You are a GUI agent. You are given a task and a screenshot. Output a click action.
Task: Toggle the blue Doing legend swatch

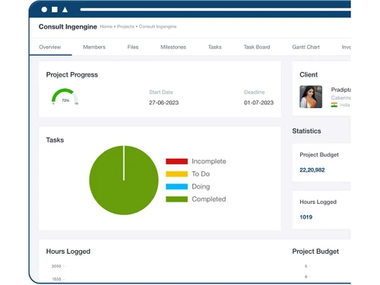coord(177,187)
